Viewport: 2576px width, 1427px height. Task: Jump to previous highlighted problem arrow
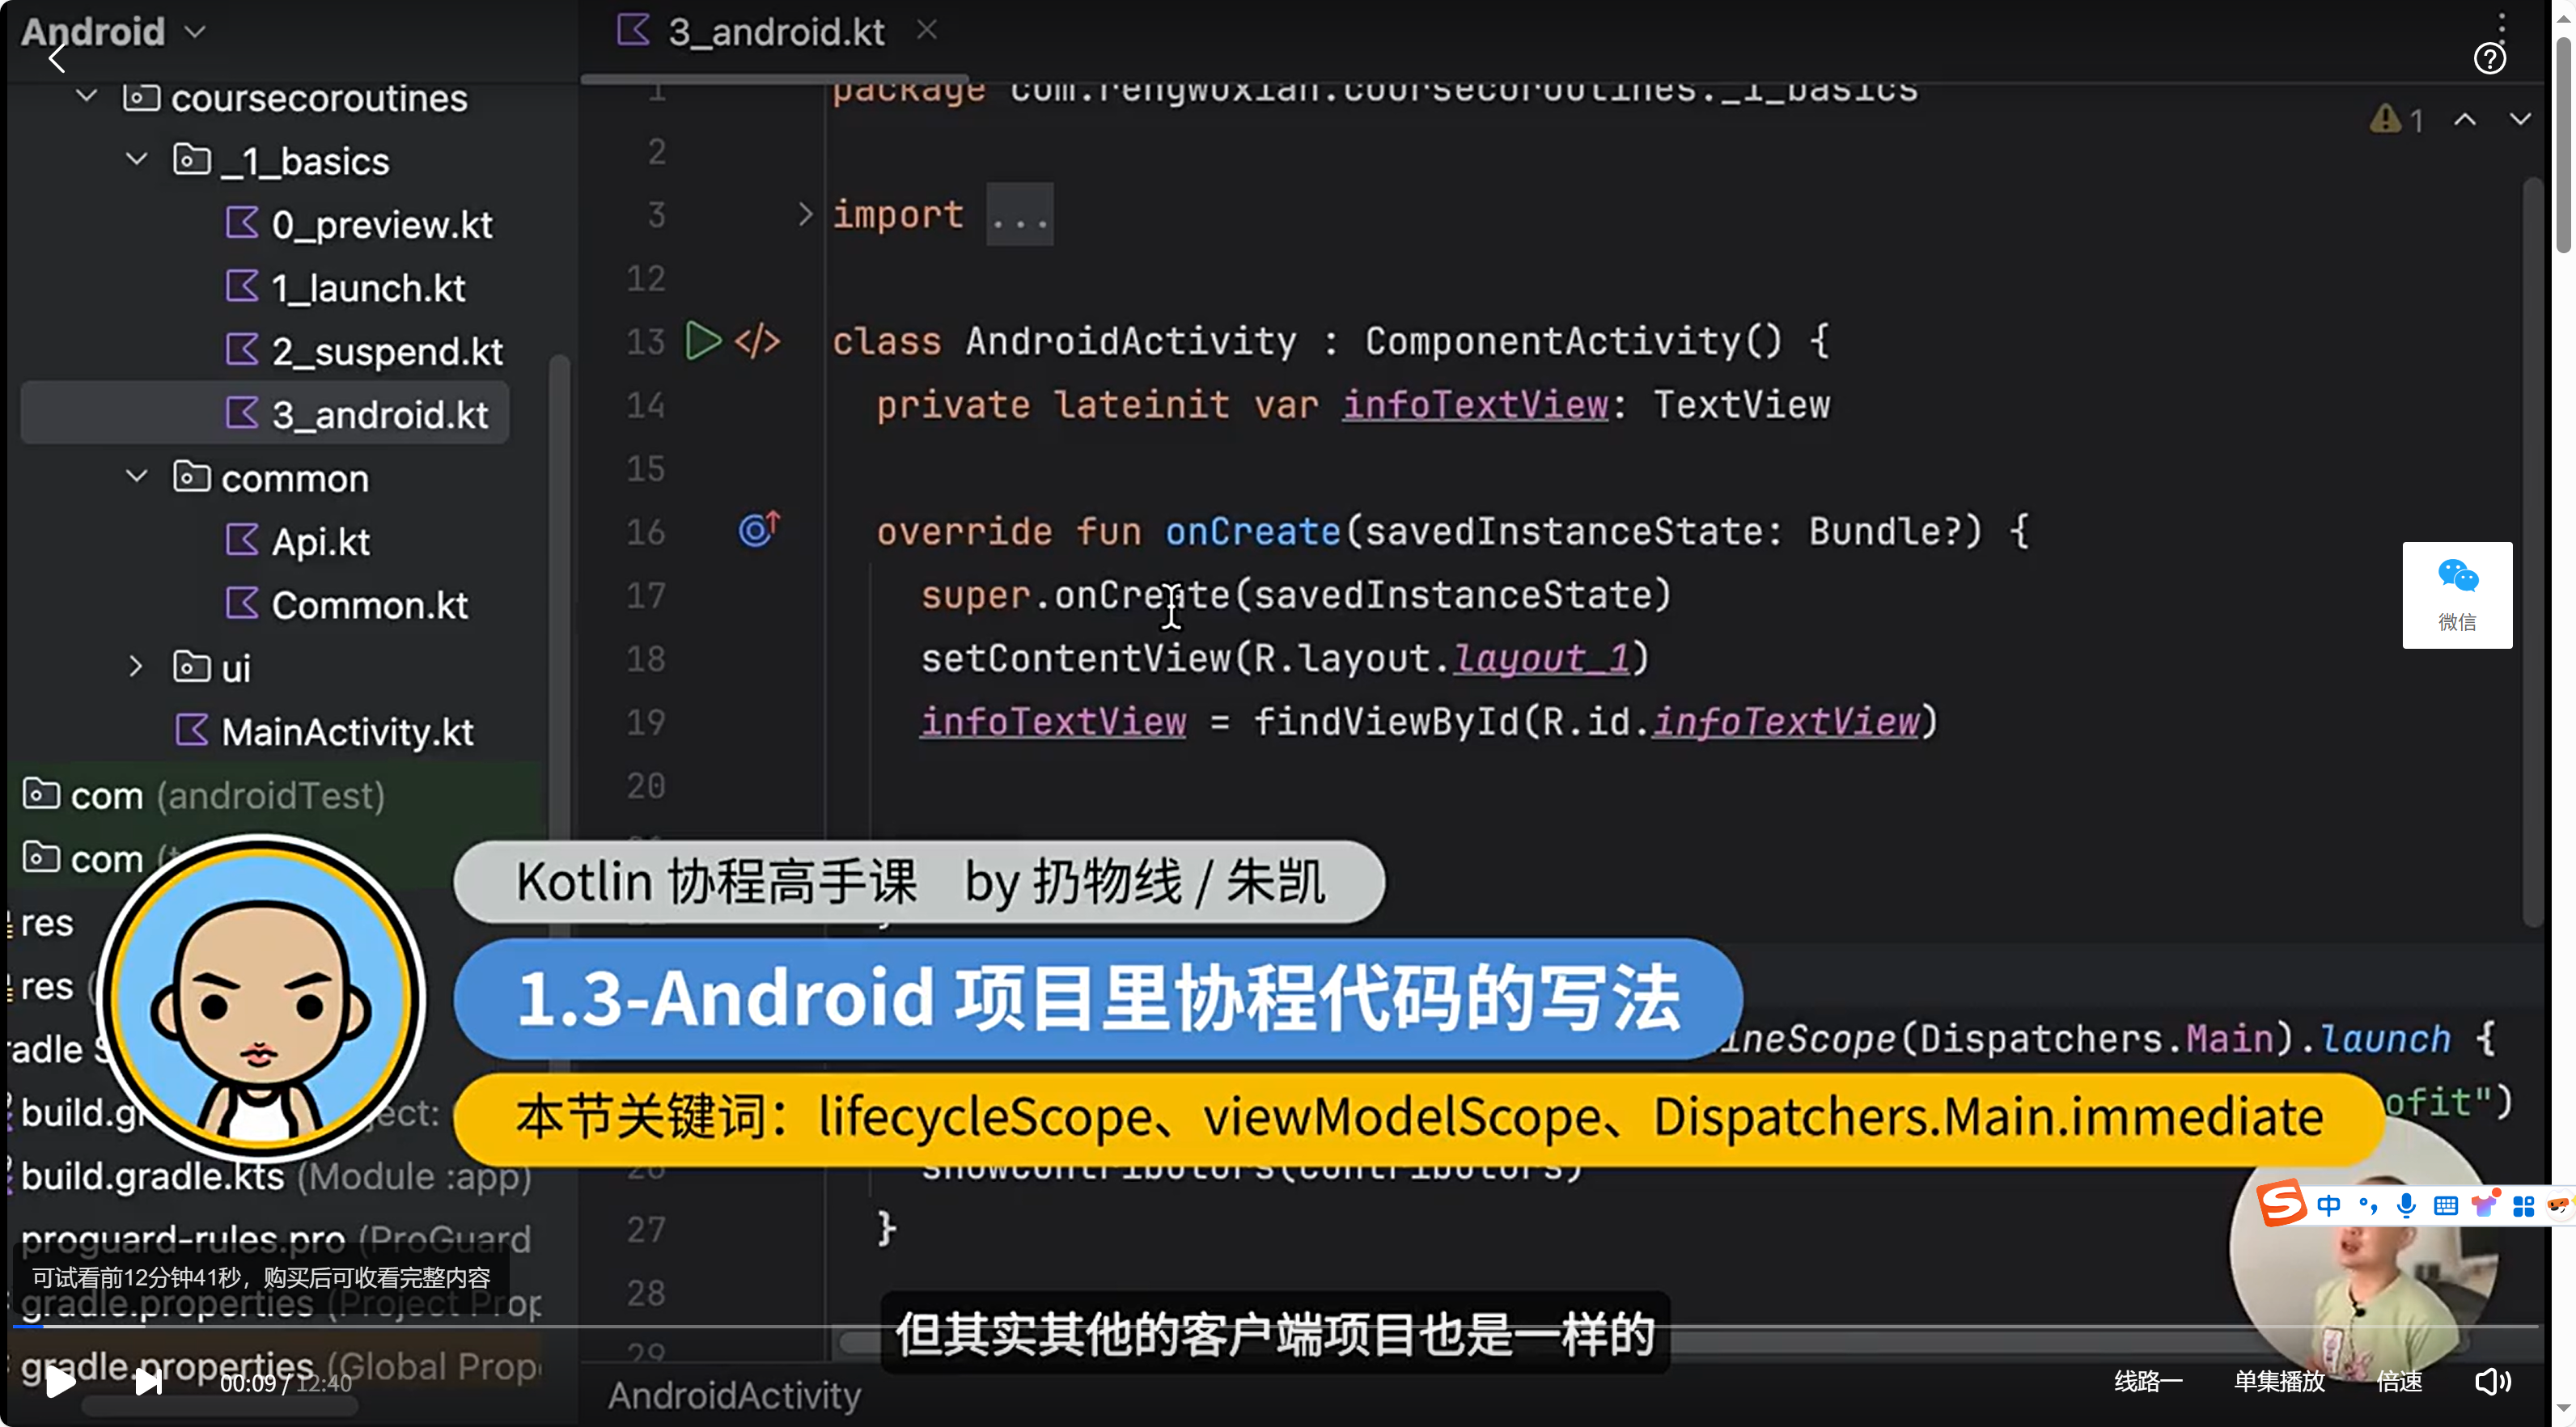2465,120
